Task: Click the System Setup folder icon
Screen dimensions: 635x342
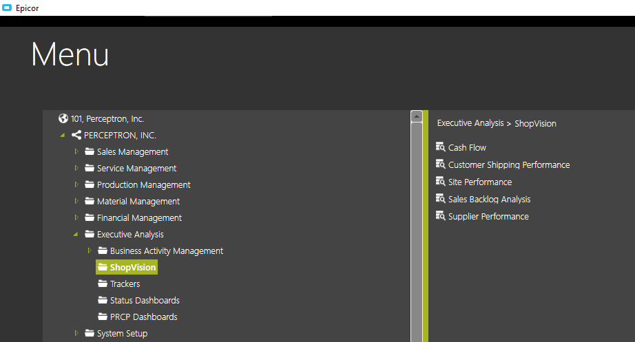Action: click(x=90, y=333)
